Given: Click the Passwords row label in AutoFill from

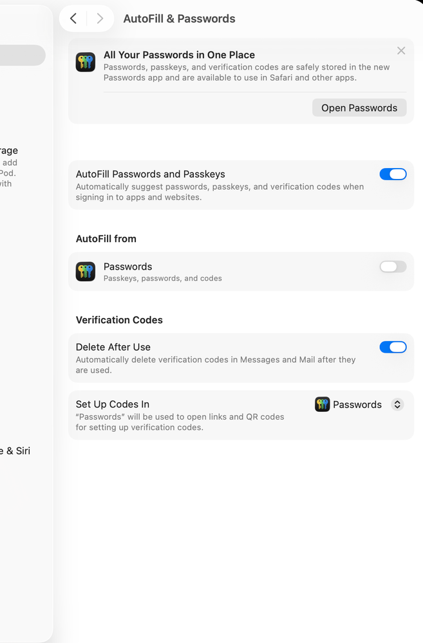Looking at the screenshot, I should (x=127, y=266).
